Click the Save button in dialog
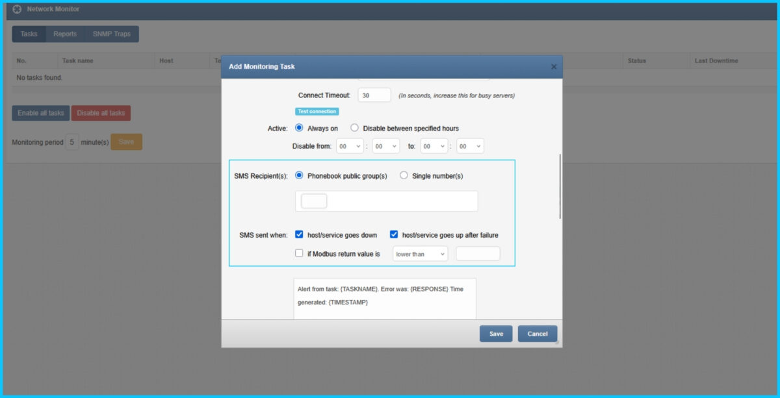 (x=496, y=334)
